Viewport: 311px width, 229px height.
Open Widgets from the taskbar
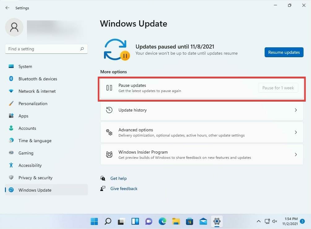pos(135,221)
